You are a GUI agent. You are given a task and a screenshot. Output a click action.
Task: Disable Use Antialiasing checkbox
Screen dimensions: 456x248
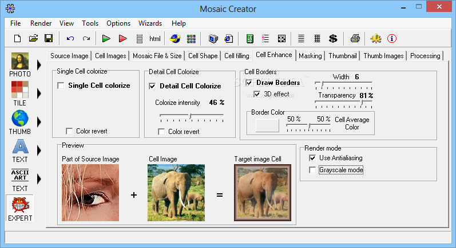coord(312,158)
